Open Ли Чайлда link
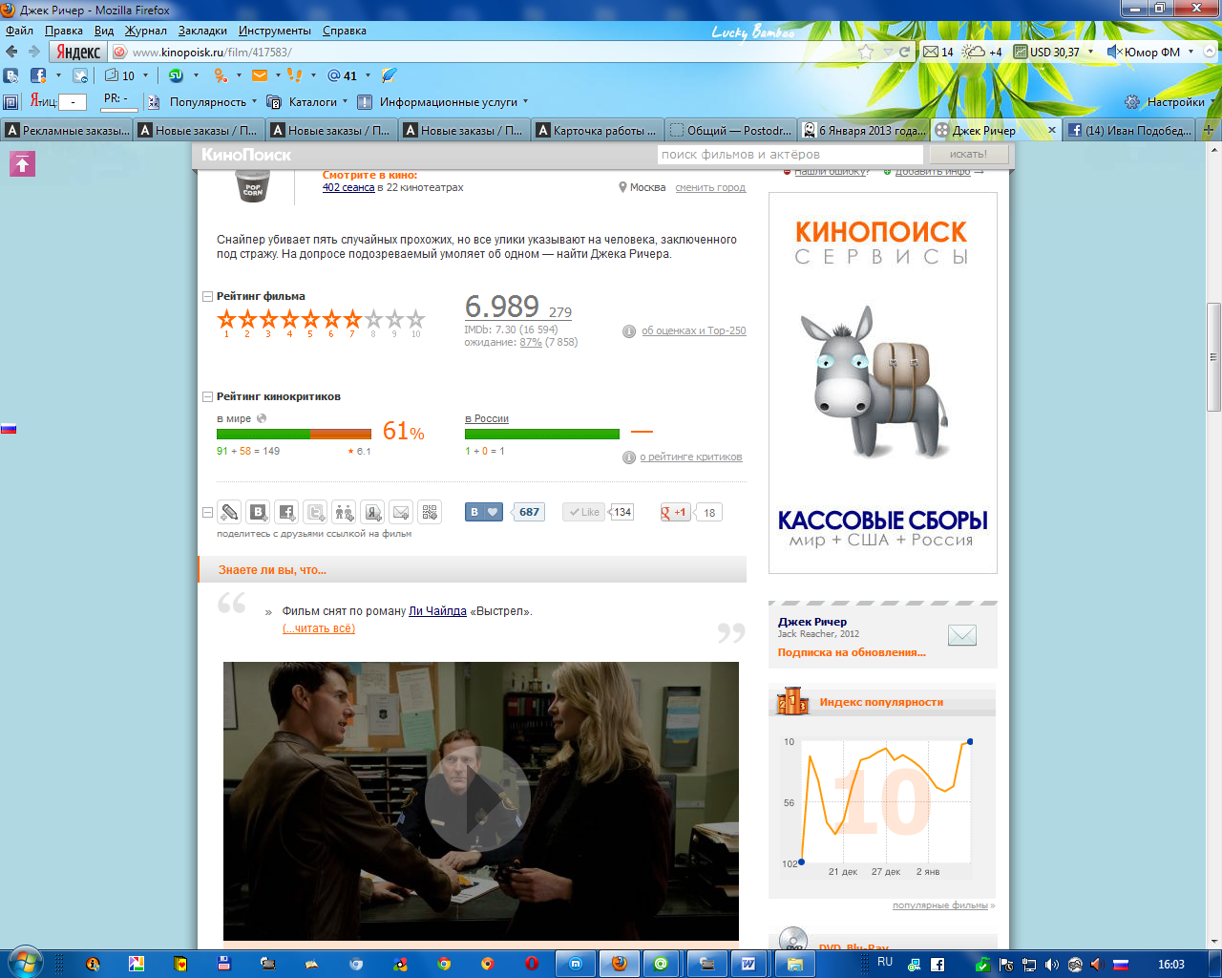The width and height of the screenshot is (1222, 978). coord(437,611)
